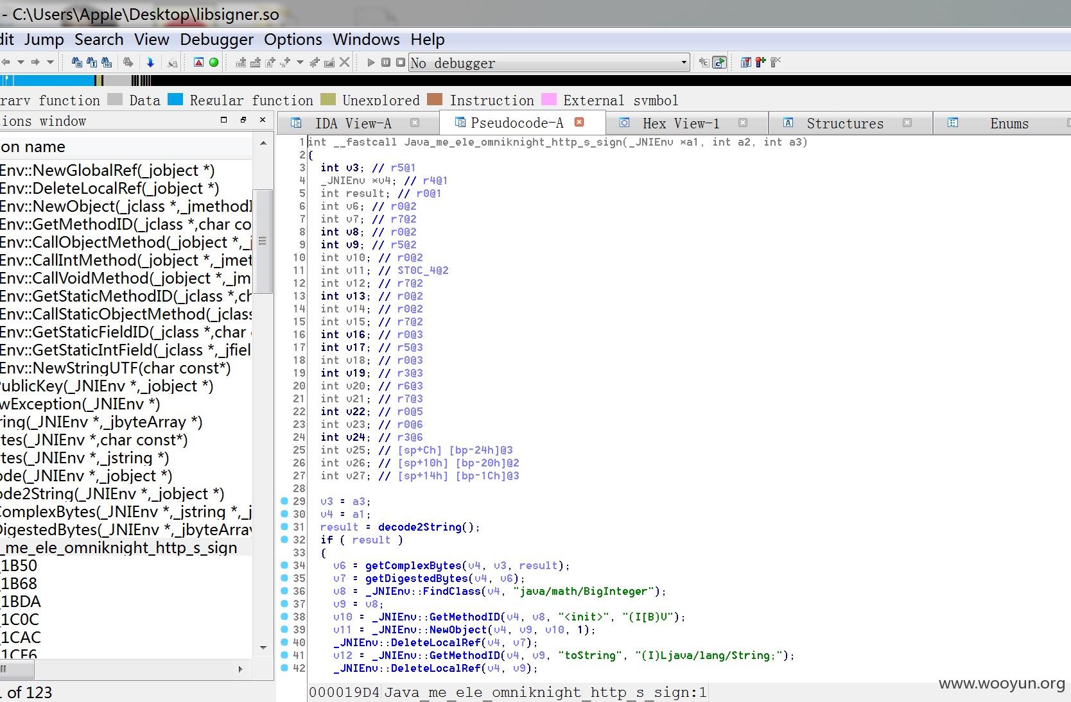
Task: Open the Windows menu
Action: pyautogui.click(x=366, y=40)
